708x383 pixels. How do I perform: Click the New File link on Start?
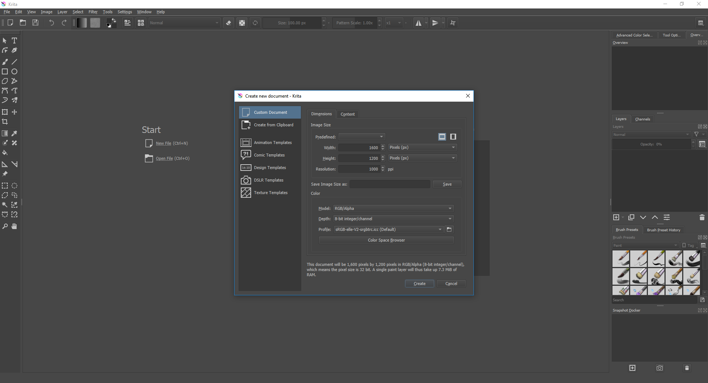[163, 143]
